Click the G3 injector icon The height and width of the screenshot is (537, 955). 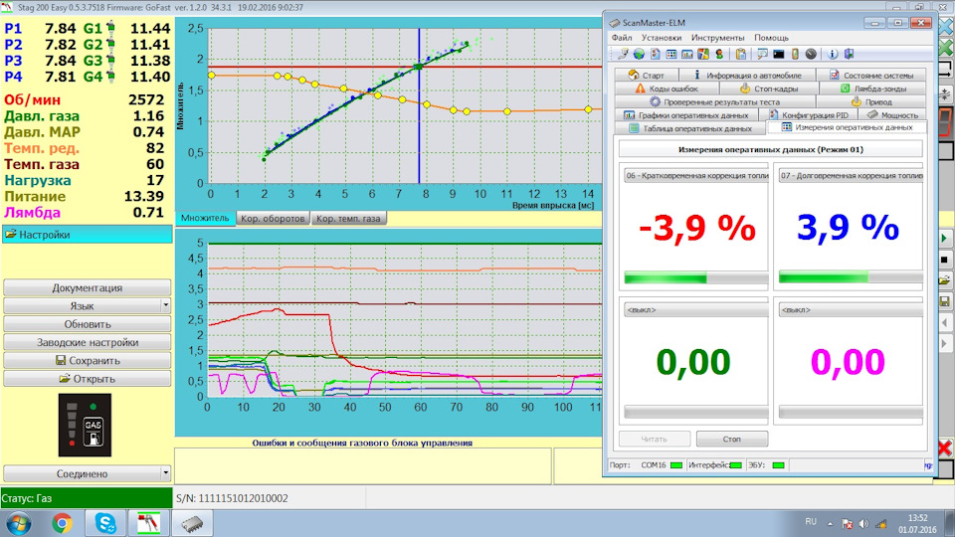[110, 61]
